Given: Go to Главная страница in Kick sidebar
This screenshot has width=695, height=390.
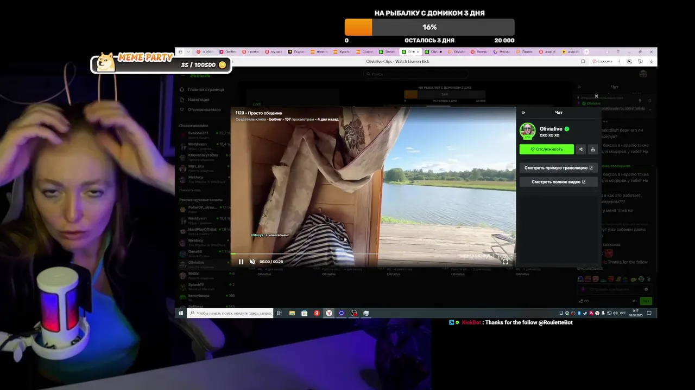Looking at the screenshot, I should [x=201, y=89].
